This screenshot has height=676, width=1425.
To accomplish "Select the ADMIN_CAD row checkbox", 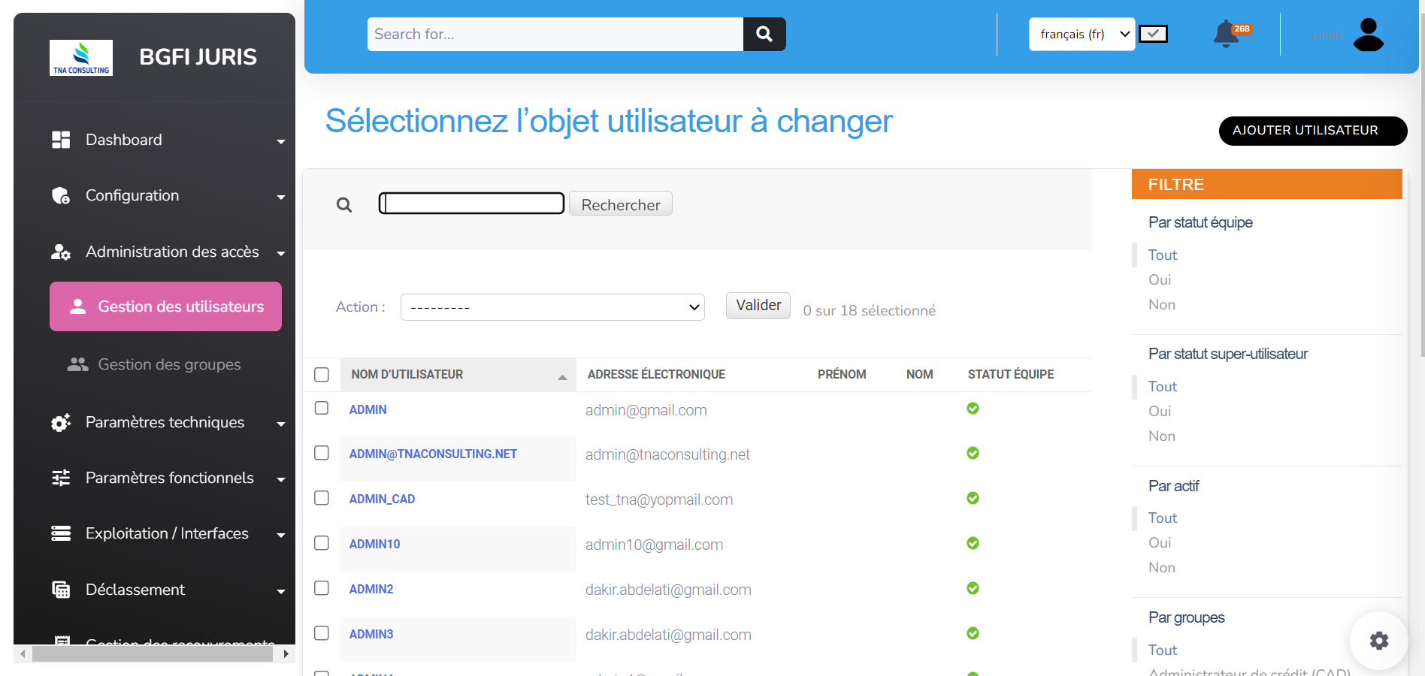I will [322, 498].
